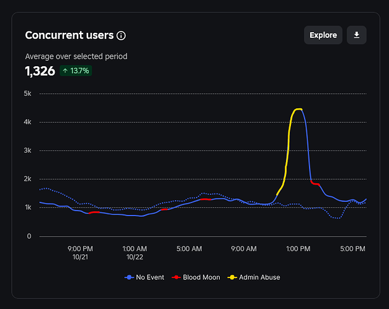Click the 4k y-axis label
Screen dimensions: 389x309
(27, 122)
